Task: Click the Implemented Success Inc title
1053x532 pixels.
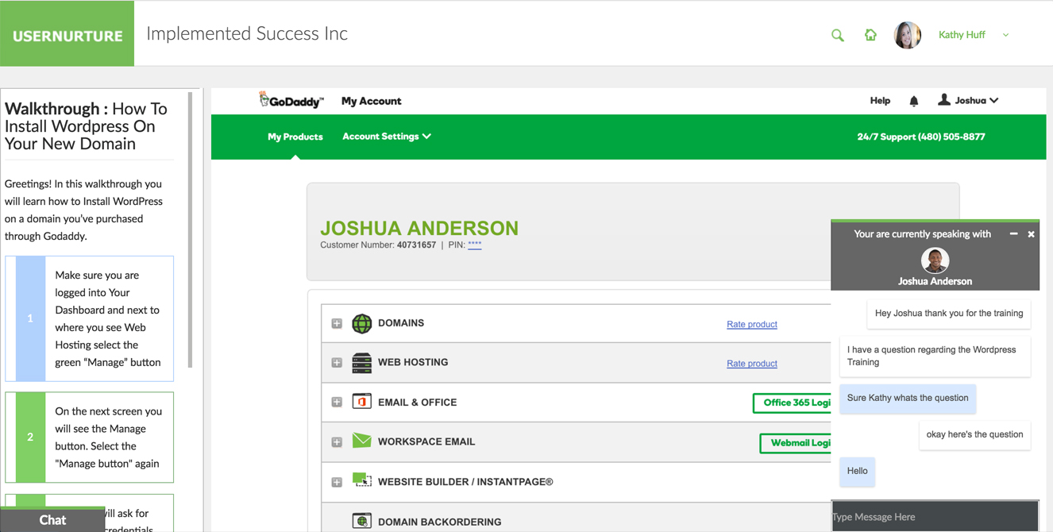Action: [247, 33]
